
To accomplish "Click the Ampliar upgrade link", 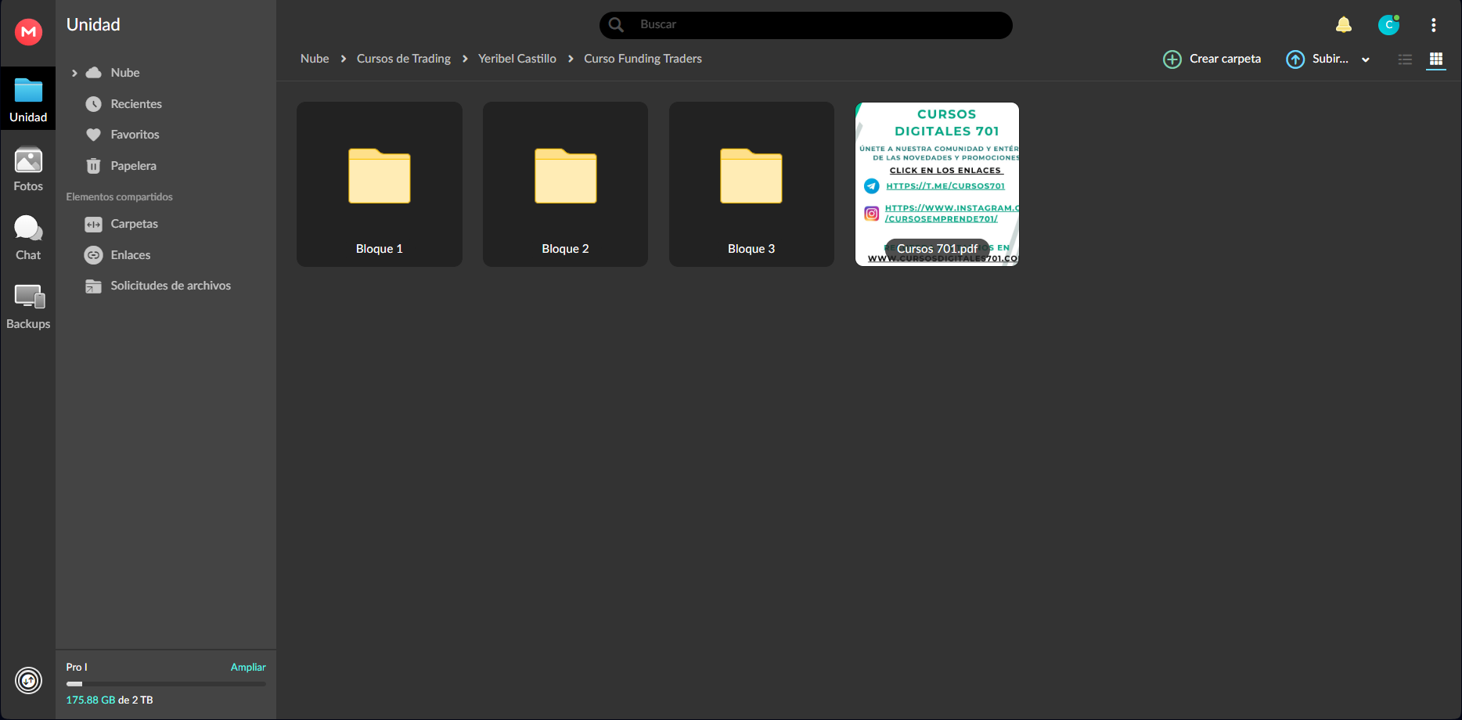I will click(248, 668).
